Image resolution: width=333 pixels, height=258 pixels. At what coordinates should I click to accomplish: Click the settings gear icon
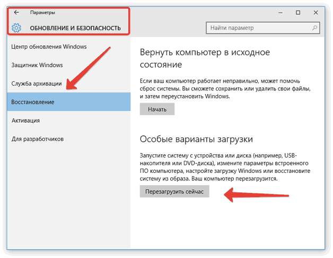point(16,27)
